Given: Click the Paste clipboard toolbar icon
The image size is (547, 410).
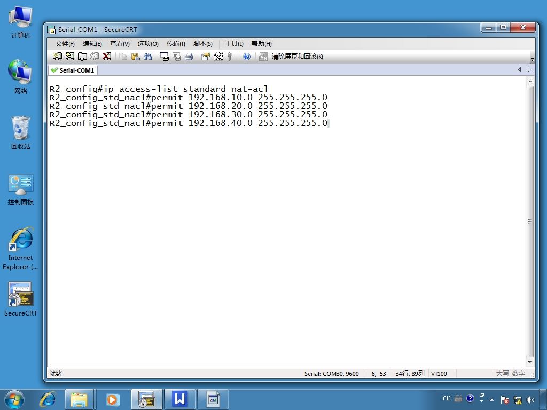Looking at the screenshot, I should (135, 57).
